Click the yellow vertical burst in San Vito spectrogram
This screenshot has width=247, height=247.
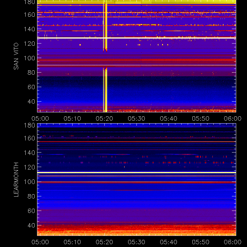pyautogui.click(x=105, y=56)
